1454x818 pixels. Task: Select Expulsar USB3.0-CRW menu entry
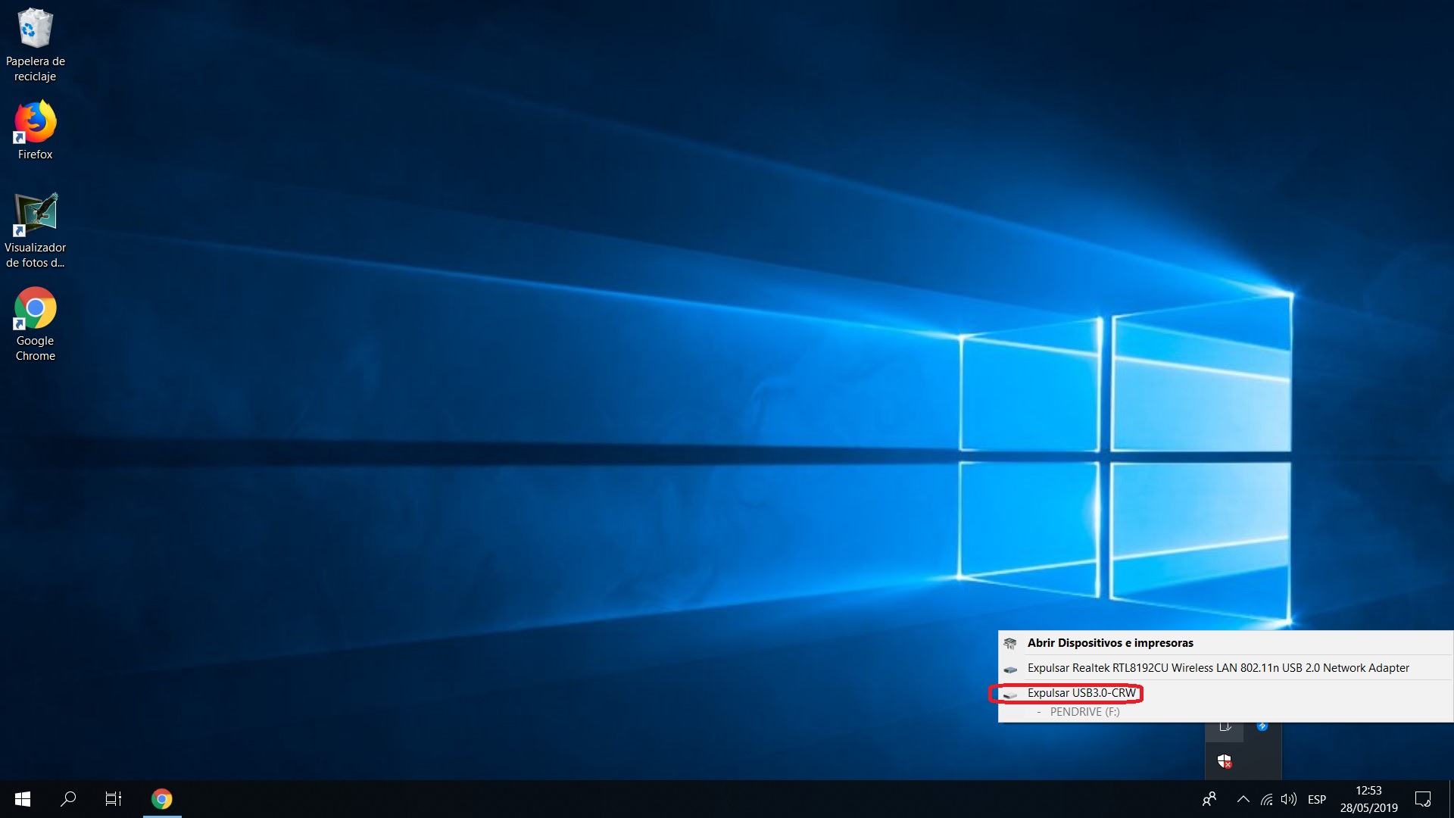click(1081, 693)
